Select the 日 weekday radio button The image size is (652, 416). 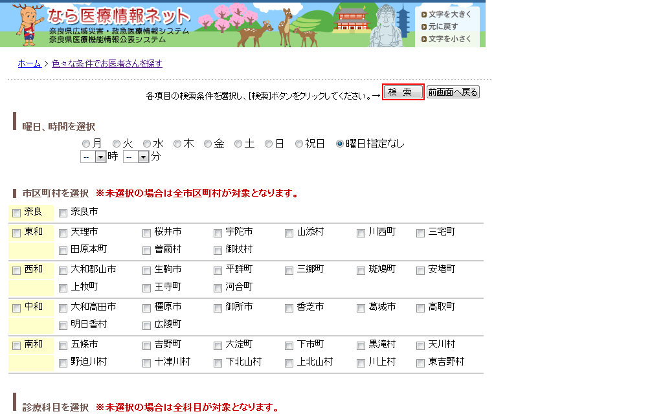[x=269, y=144]
